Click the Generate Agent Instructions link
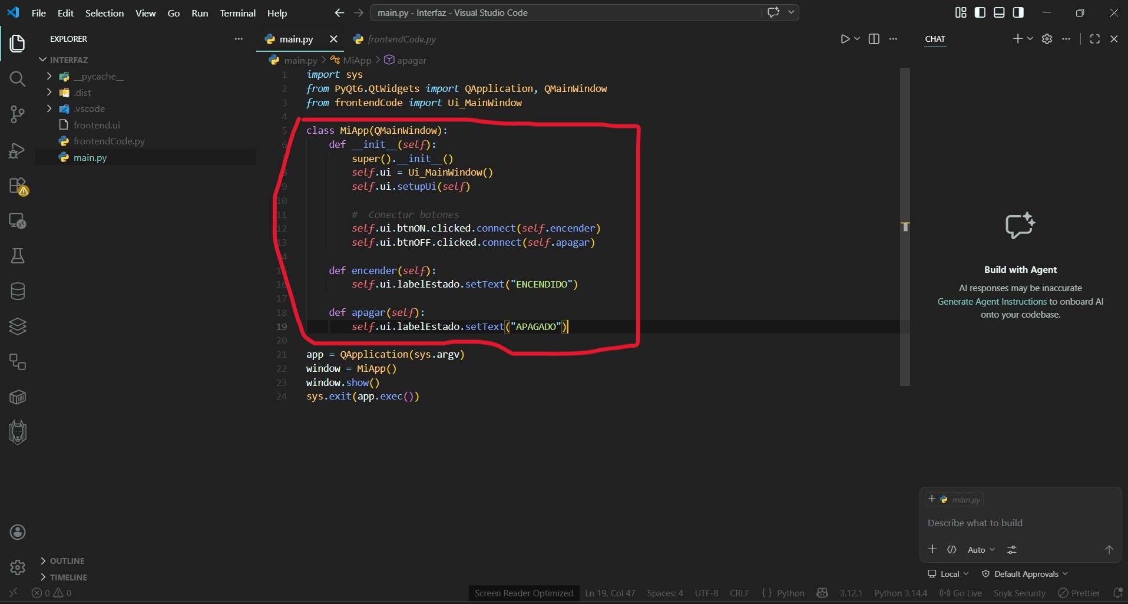Image resolution: width=1128 pixels, height=604 pixels. click(x=992, y=302)
